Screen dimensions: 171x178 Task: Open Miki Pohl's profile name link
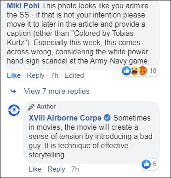23,6
